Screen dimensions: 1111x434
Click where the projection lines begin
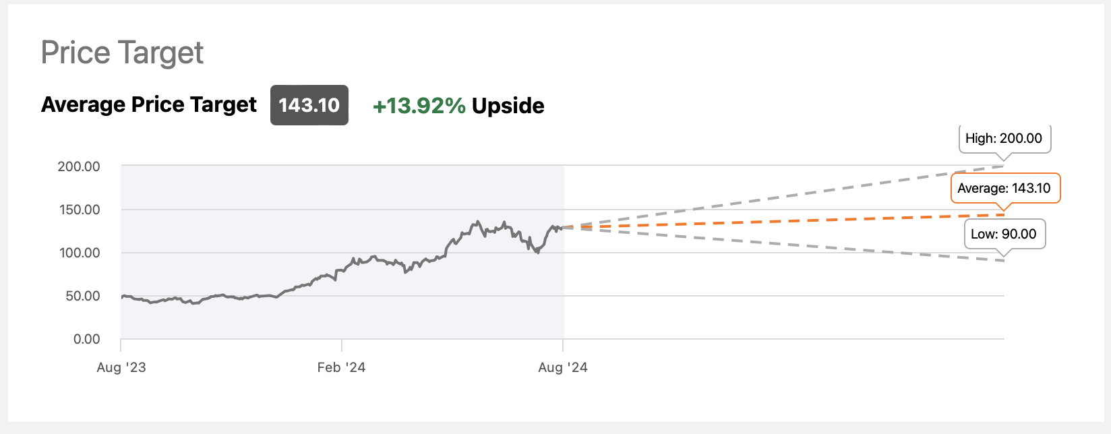point(564,228)
